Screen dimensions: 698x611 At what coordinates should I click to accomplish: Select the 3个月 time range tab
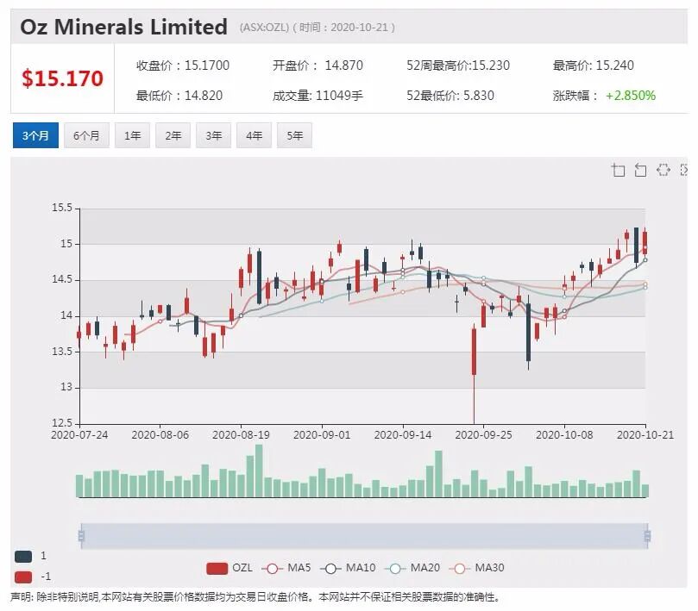pyautogui.click(x=35, y=135)
